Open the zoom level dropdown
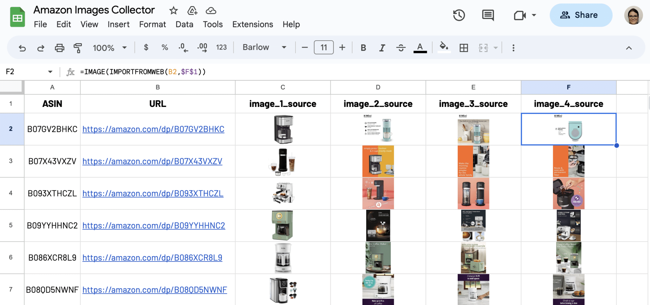The width and height of the screenshot is (650, 305). click(109, 48)
